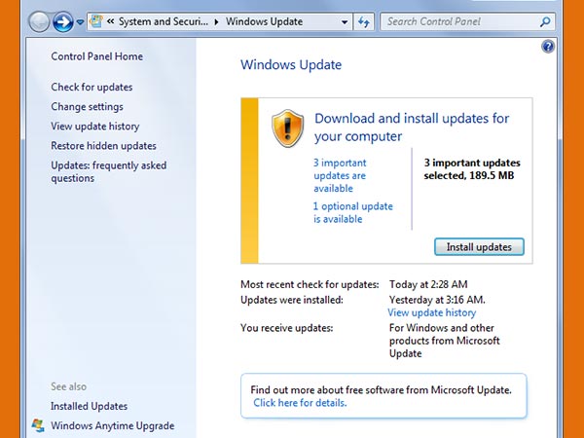This screenshot has height=438, width=584.
Task: Open the recent pages dropdown arrow
Action: coord(80,22)
